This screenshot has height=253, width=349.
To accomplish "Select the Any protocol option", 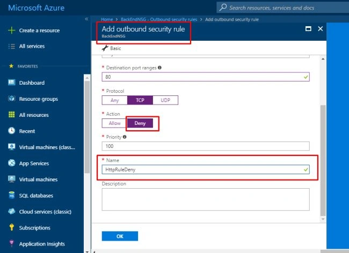I will (x=114, y=100).
